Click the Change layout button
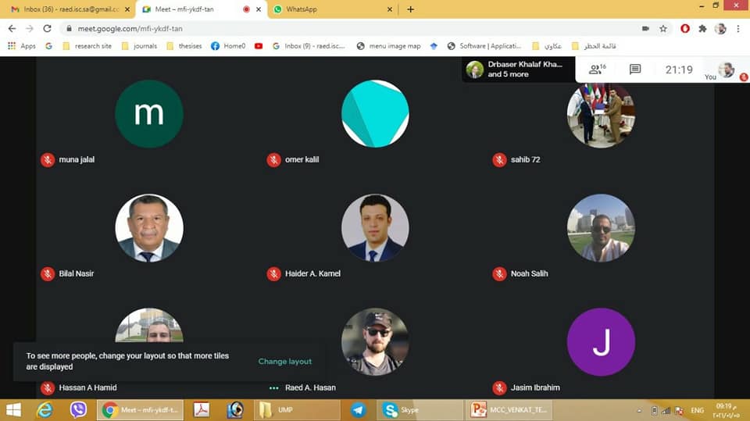The height and width of the screenshot is (421, 750). (x=284, y=362)
